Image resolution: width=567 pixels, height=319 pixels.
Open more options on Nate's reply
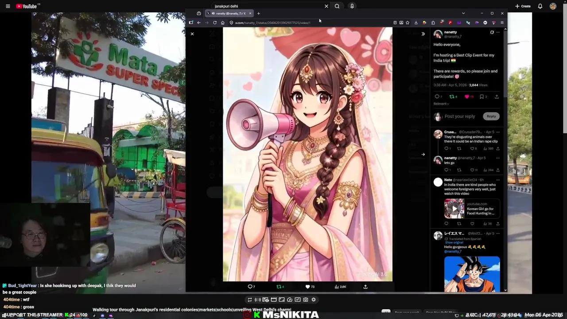tap(498, 180)
